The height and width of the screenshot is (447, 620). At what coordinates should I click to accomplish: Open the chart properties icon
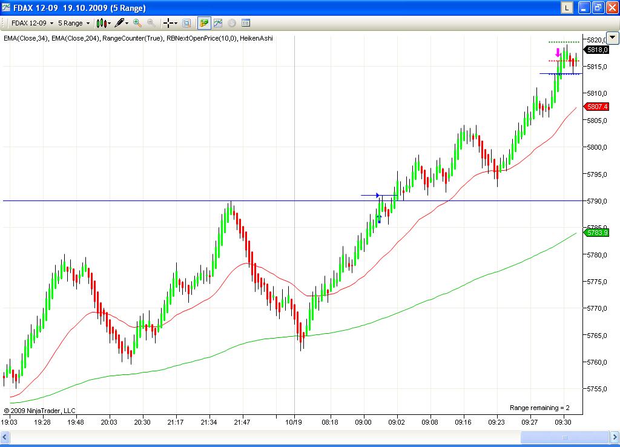pos(186,23)
